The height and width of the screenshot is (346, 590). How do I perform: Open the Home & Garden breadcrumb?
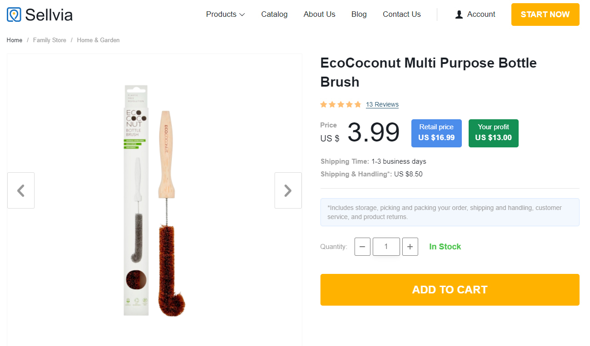click(x=98, y=40)
